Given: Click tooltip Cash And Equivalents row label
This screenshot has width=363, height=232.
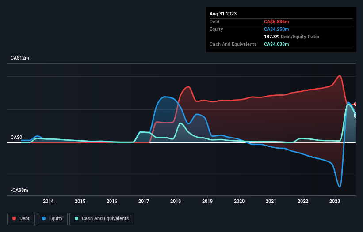Looking at the screenshot, I should coord(233,44).
